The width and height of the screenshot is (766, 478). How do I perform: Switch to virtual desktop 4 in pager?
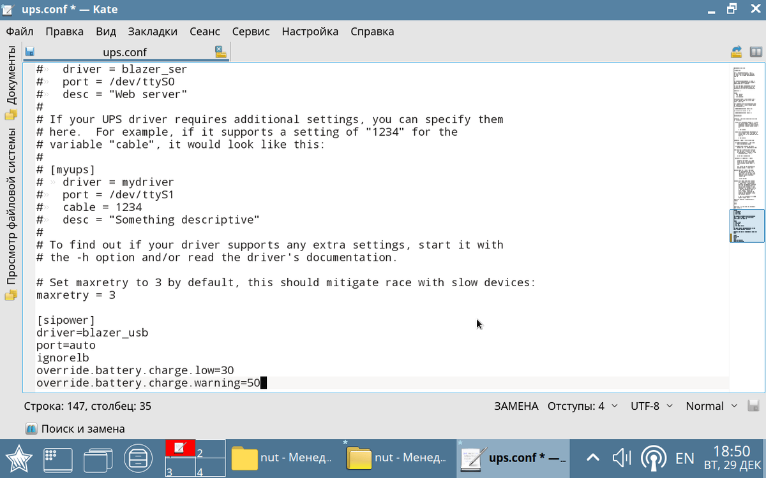(210, 468)
